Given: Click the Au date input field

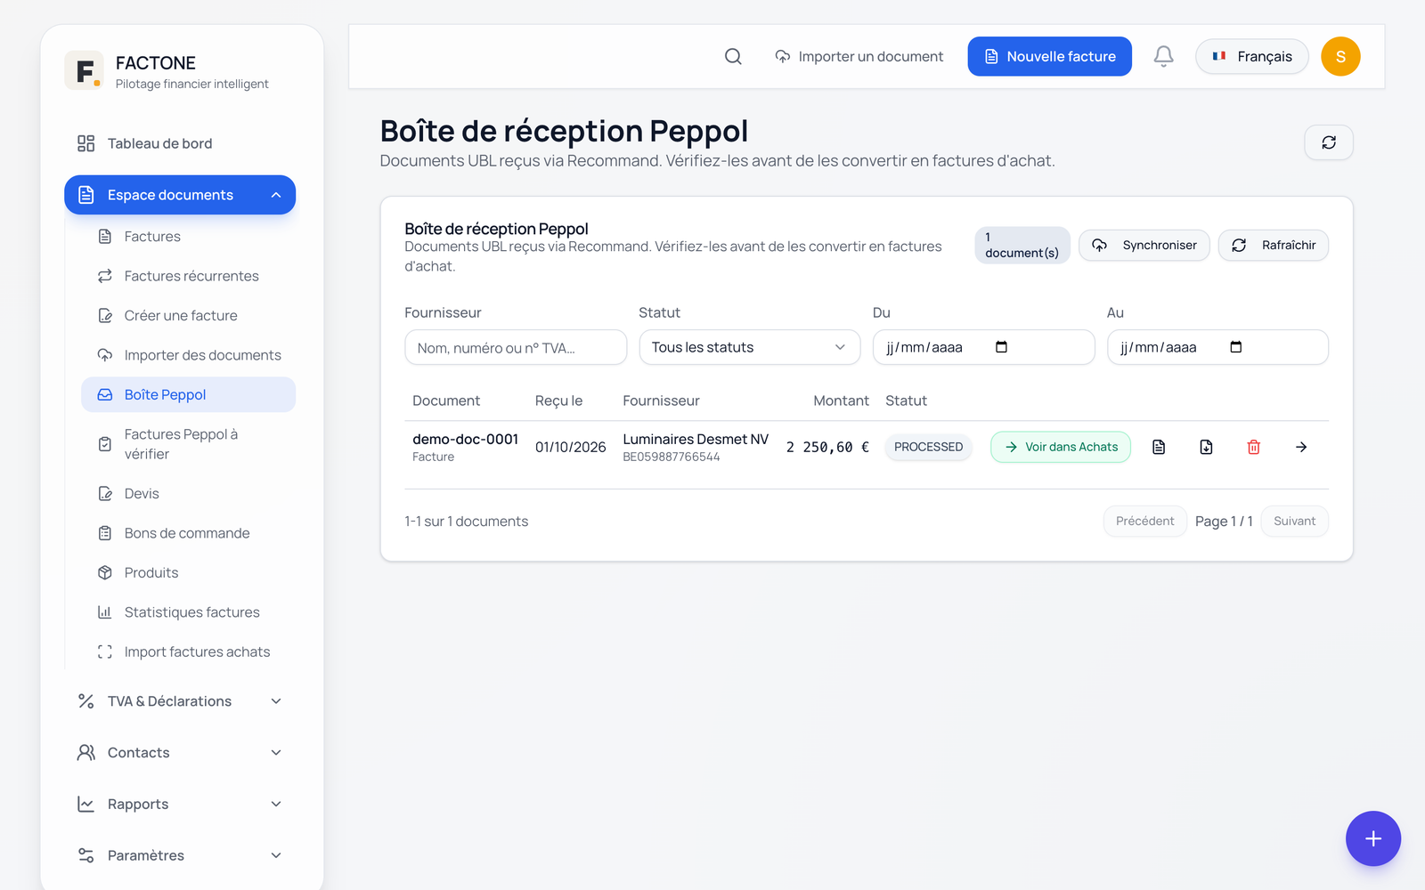Looking at the screenshot, I should click(1217, 347).
